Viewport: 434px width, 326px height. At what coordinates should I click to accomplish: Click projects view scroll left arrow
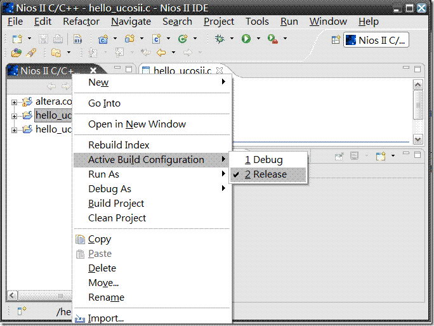point(12,296)
